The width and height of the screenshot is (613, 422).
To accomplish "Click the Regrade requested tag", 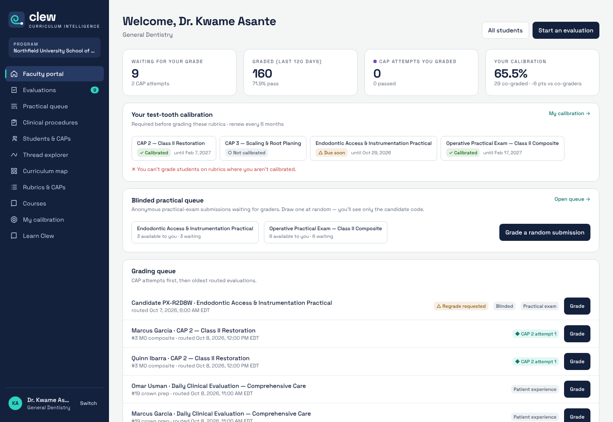I will click(461, 306).
